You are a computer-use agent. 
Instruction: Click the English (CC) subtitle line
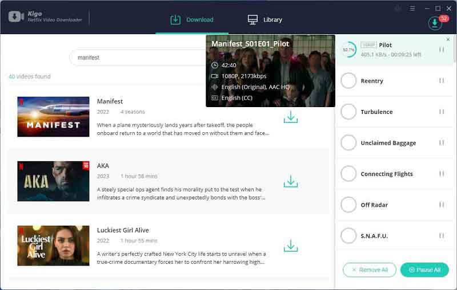[237, 98]
